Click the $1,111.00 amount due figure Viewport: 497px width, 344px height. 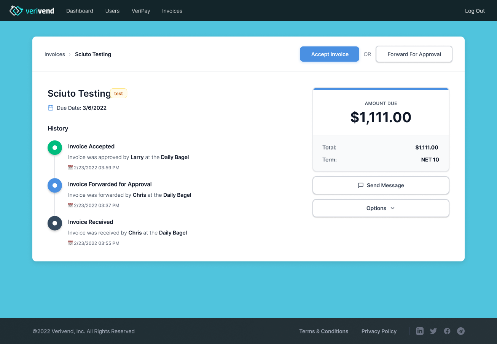point(381,117)
